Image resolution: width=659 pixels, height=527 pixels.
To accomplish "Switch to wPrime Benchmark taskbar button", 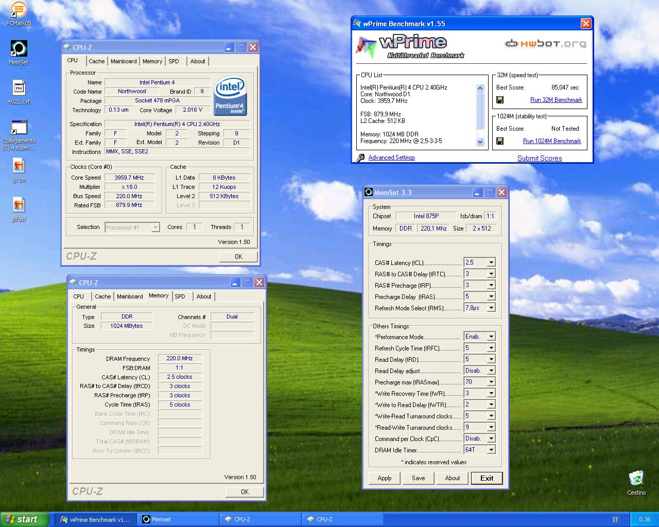I will [x=96, y=519].
